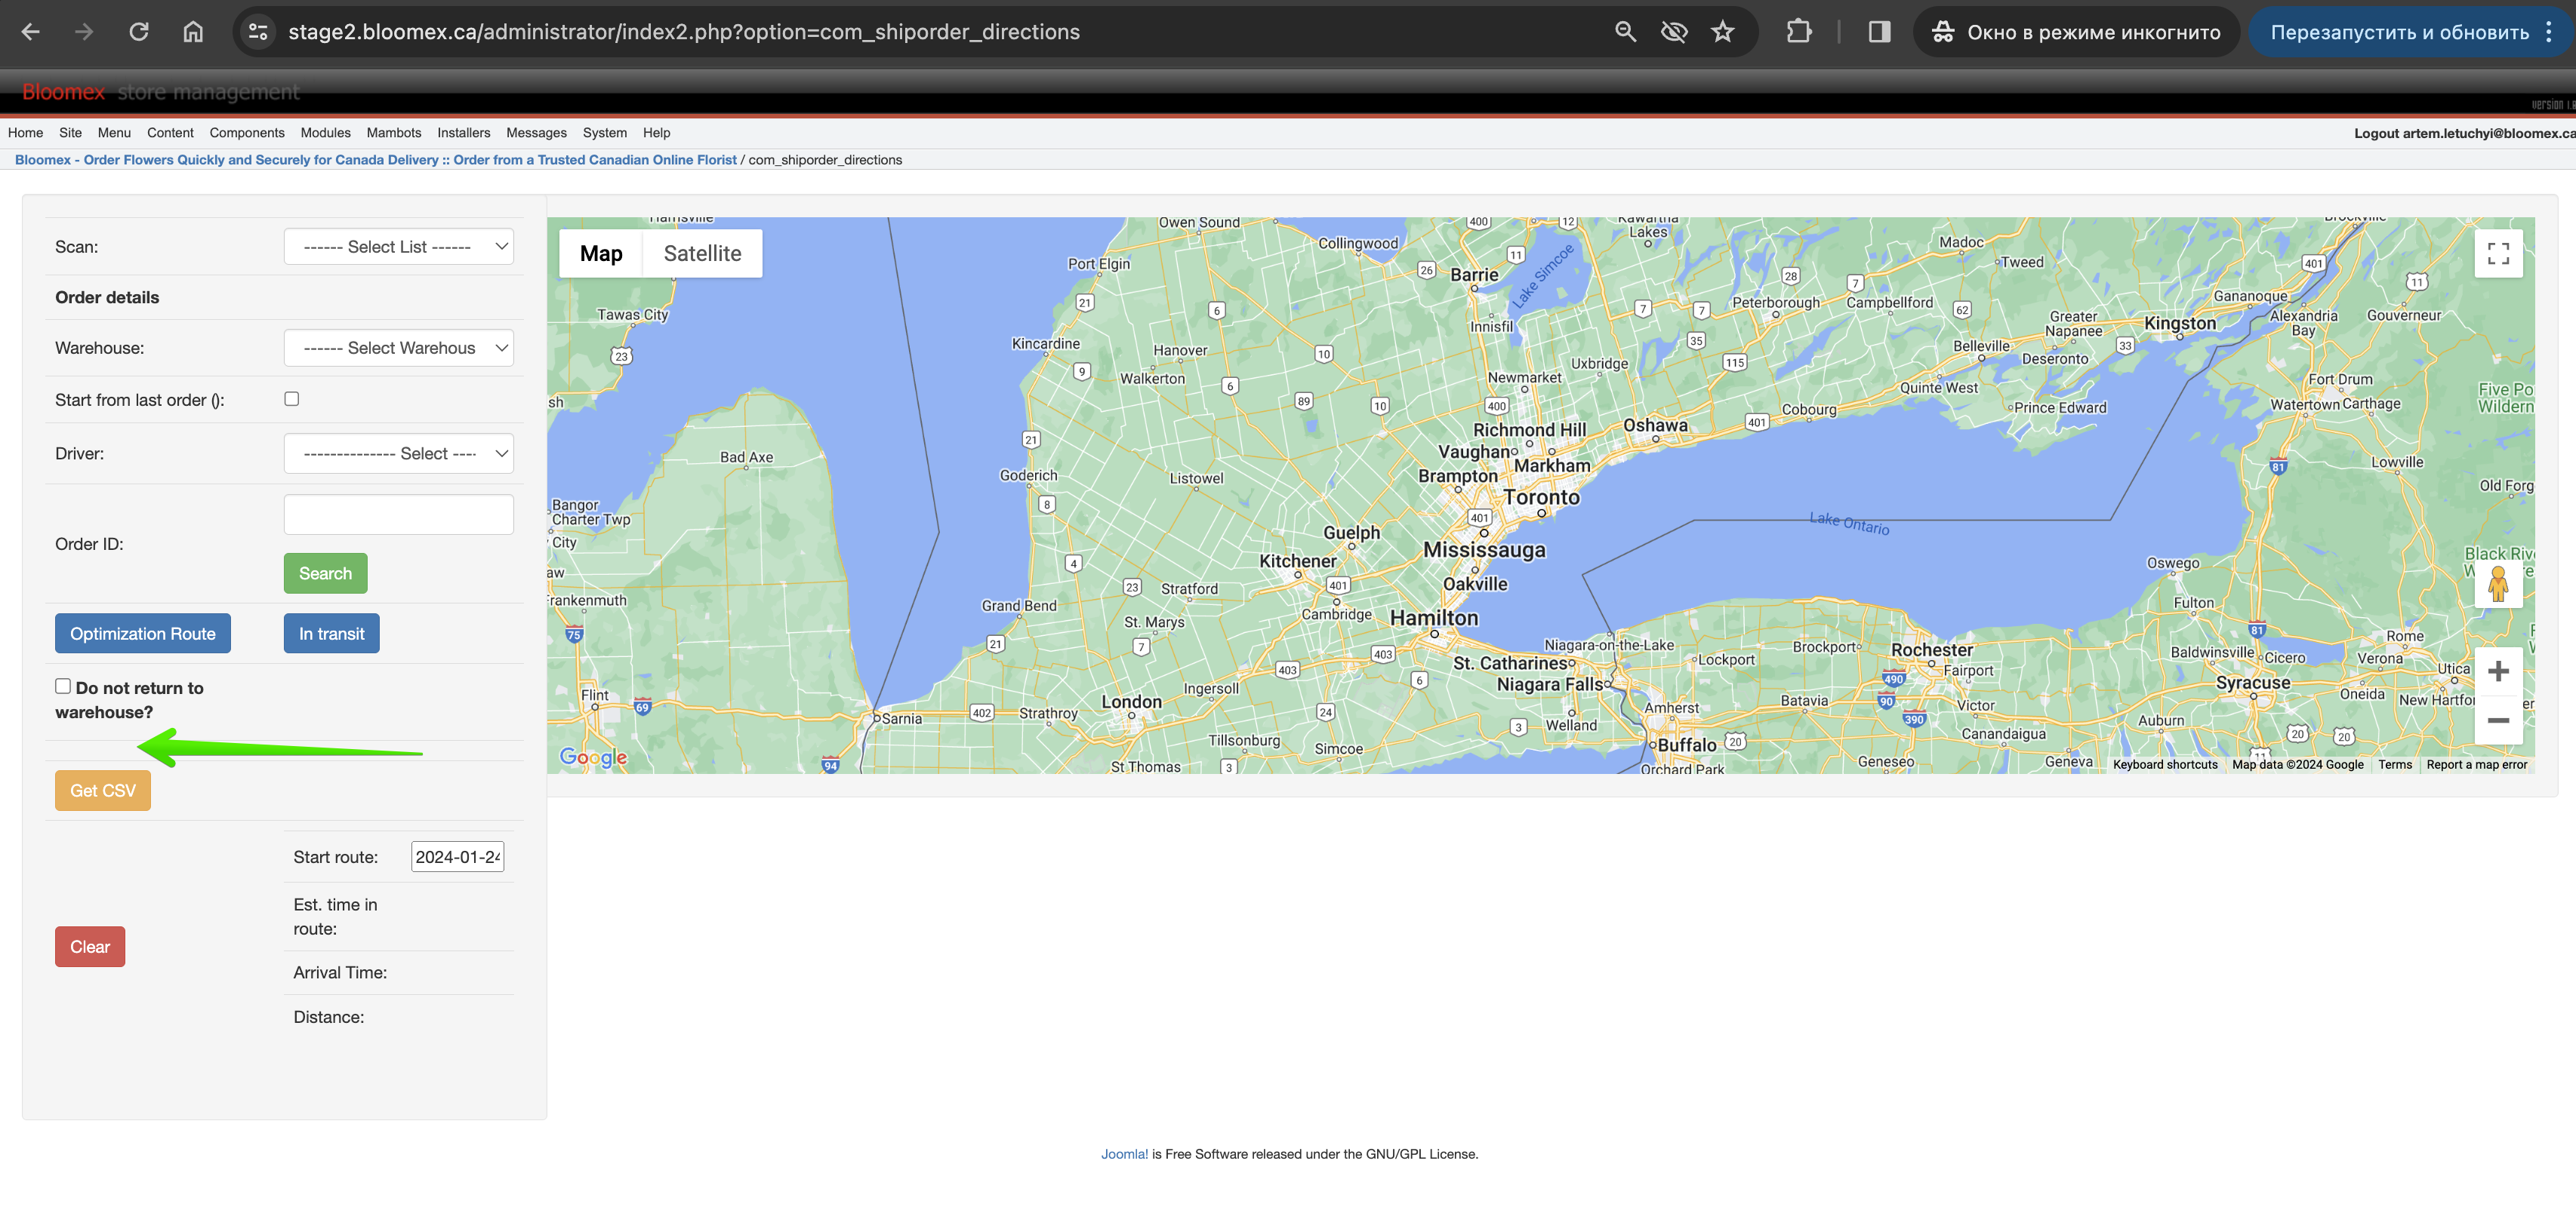Grab the Street View pegman icon

pyautogui.click(x=2498, y=584)
